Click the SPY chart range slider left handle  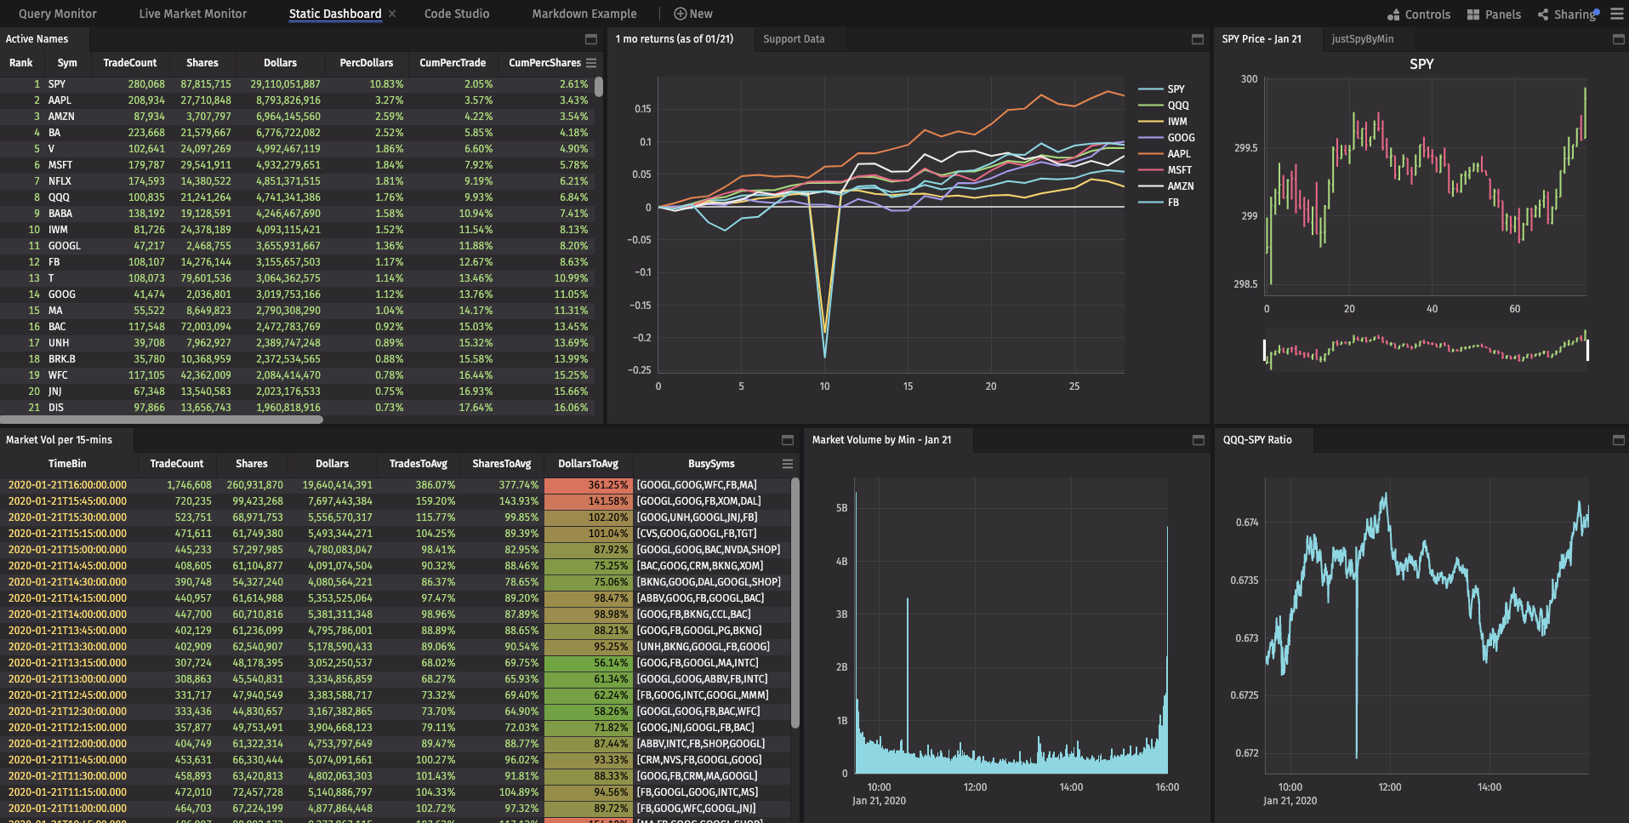(1265, 350)
